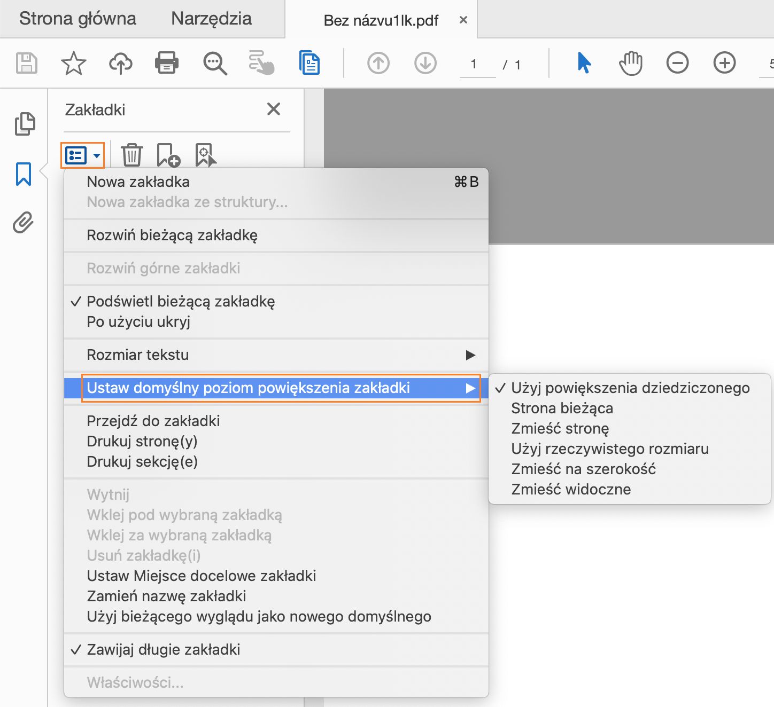The height and width of the screenshot is (707, 774).
Task: Click the Print icon
Action: (167, 63)
